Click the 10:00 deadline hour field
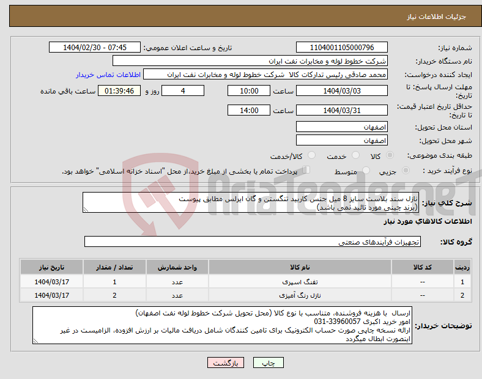Viewport: 482px width, 379px height. click(x=249, y=90)
